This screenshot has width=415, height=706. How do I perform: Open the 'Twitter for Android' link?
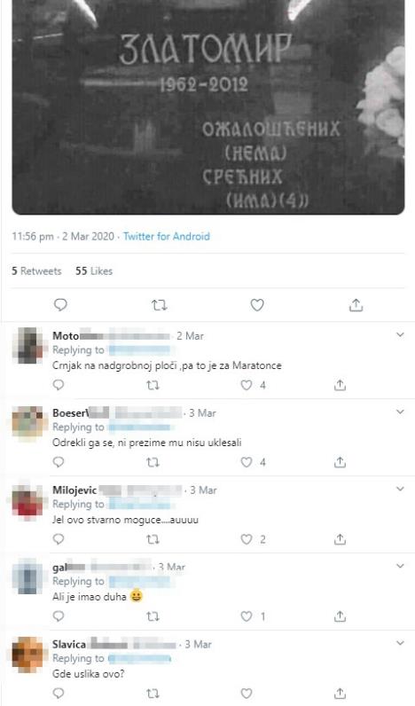point(167,237)
